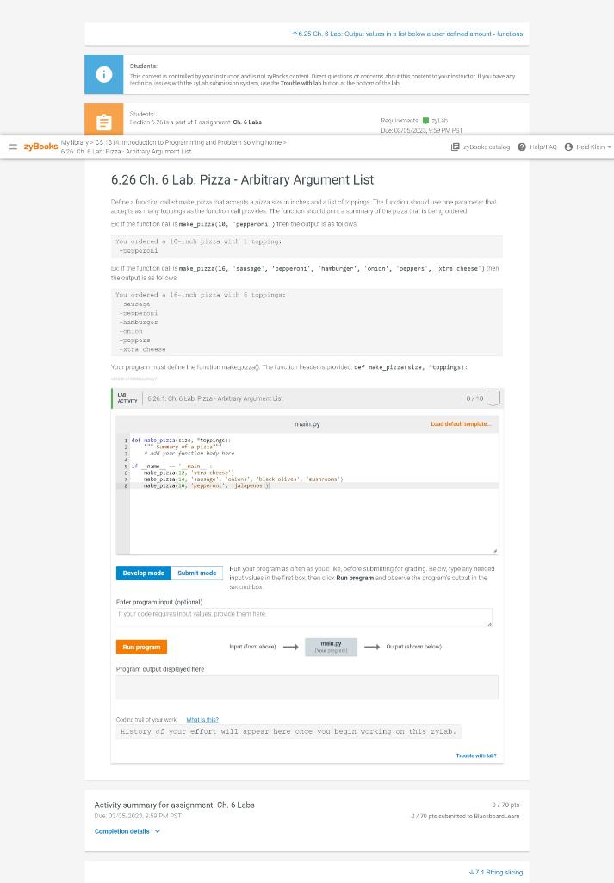Open the zyBooks hamburger navigation menu
Screen dimensions: 614x883
[12, 145]
